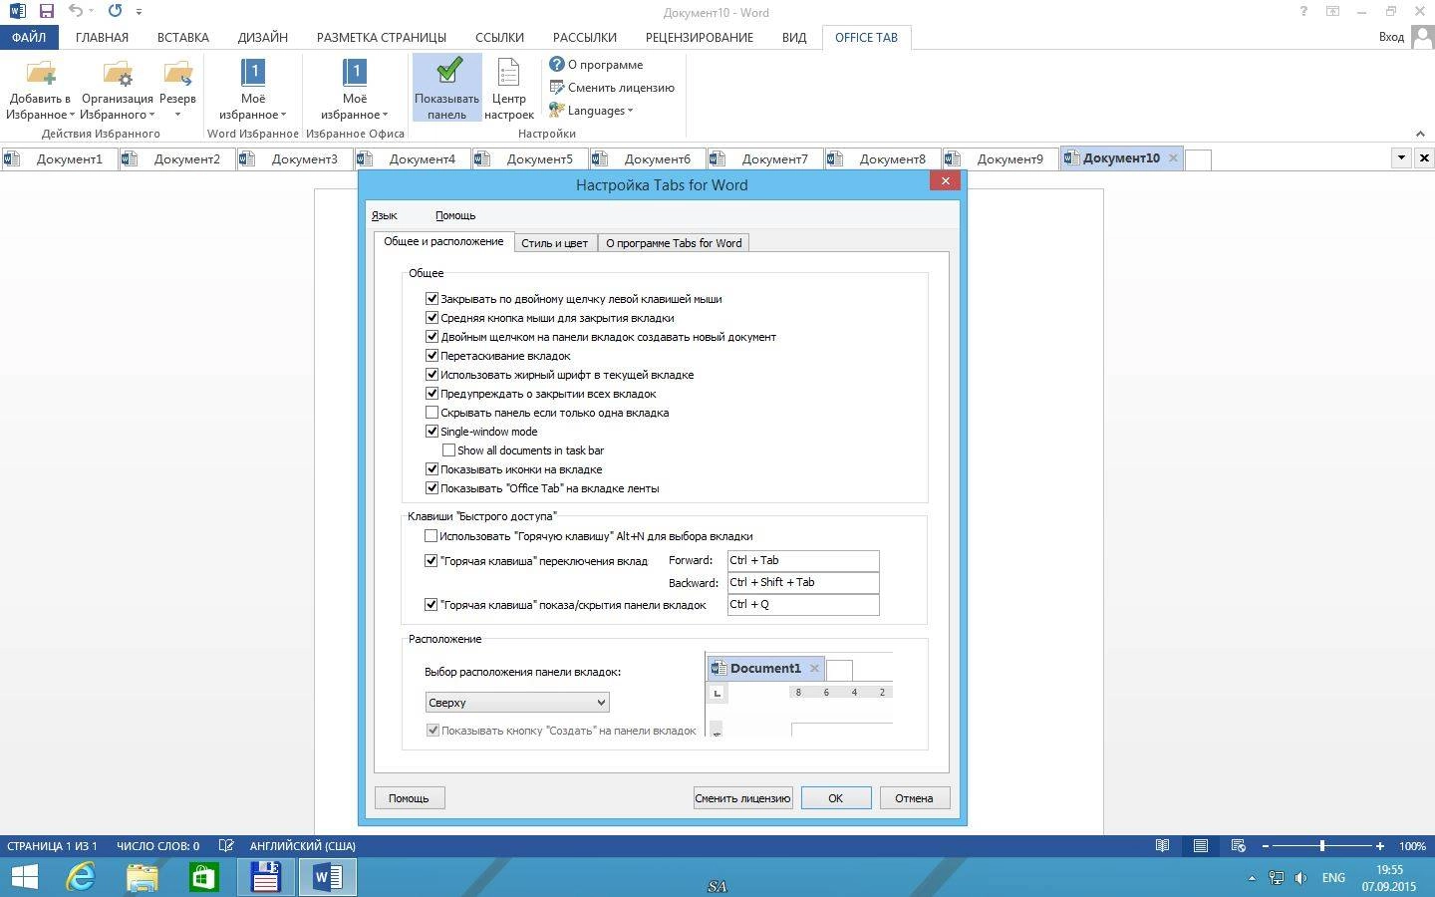
Task: Open Word Help question mark icon
Action: (1303, 12)
